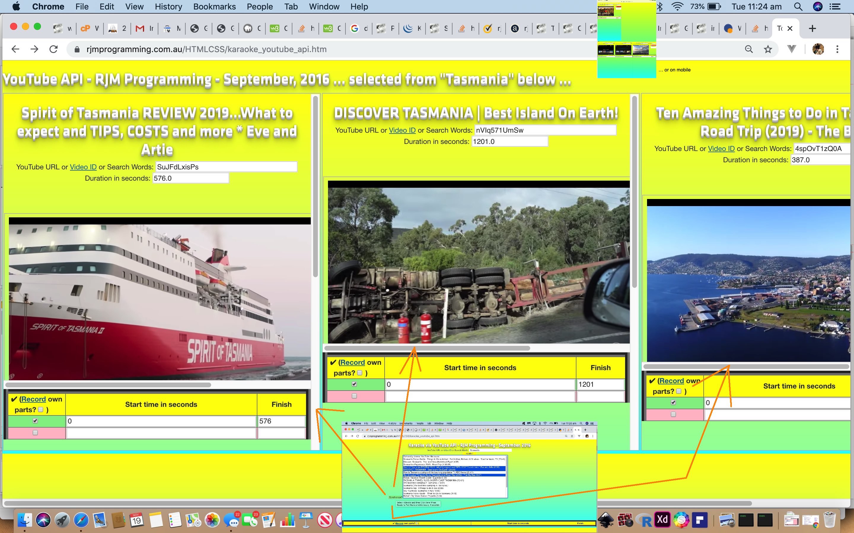Open the Trash in the Dock
854x533 pixels.
[x=829, y=520]
